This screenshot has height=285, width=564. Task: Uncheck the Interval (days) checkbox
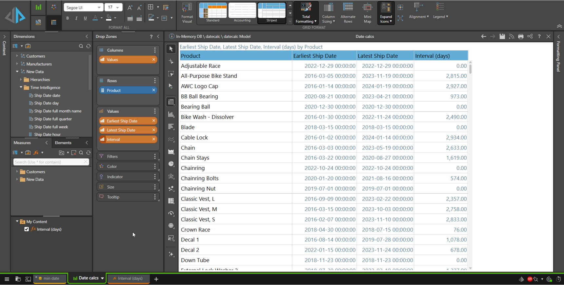27,229
